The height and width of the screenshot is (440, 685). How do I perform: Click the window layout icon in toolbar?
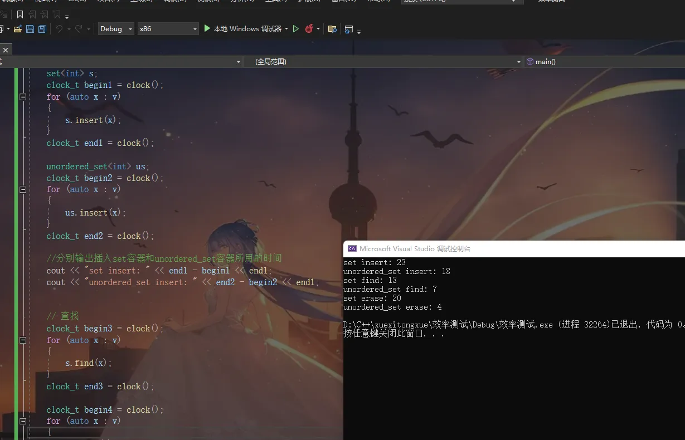pos(349,29)
